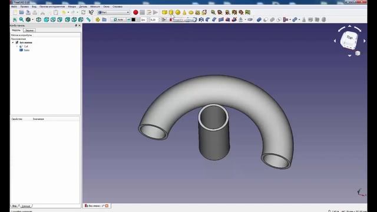
Task: Rotate view with the navigation cube left arrow
Action: coord(335,41)
